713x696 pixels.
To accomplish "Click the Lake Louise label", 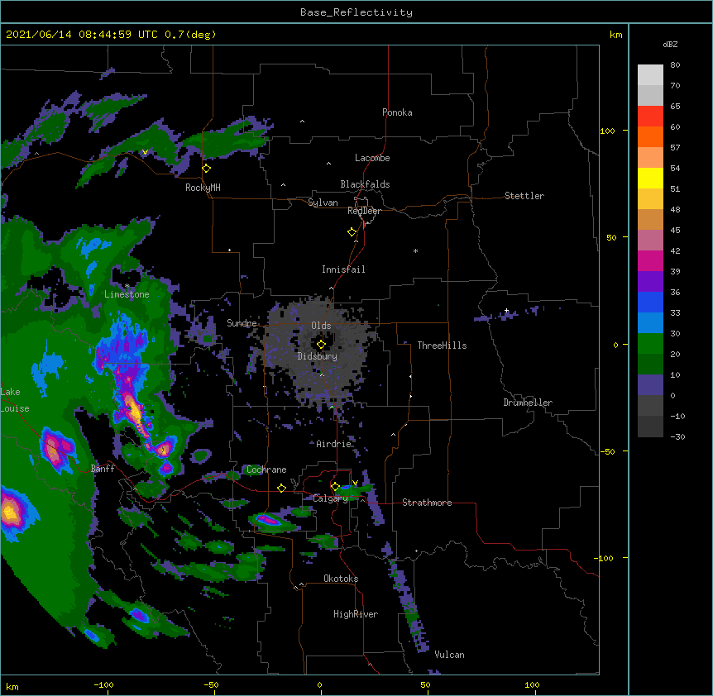I will (15, 400).
